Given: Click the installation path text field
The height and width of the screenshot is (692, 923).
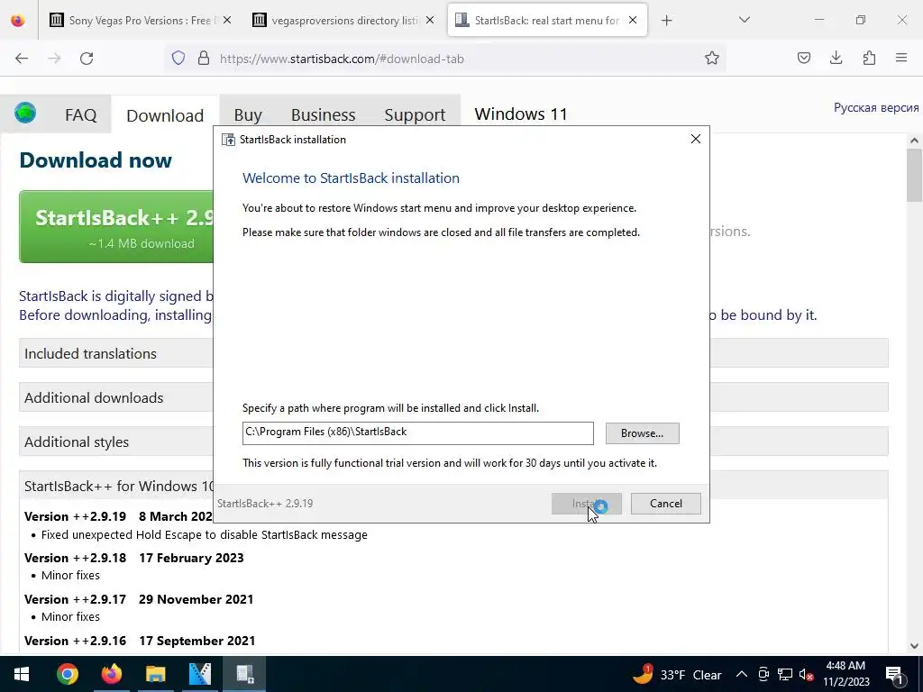Looking at the screenshot, I should pyautogui.click(x=418, y=433).
